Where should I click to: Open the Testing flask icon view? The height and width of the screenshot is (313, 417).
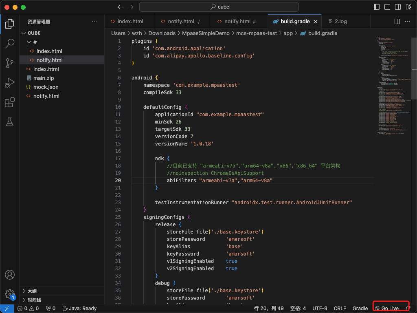point(10,121)
